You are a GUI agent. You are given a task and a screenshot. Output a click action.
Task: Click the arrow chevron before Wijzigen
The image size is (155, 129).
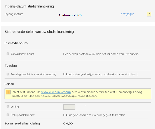121,14
